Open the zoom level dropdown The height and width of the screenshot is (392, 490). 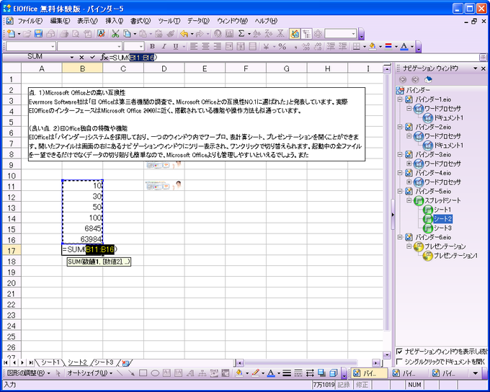click(x=353, y=33)
